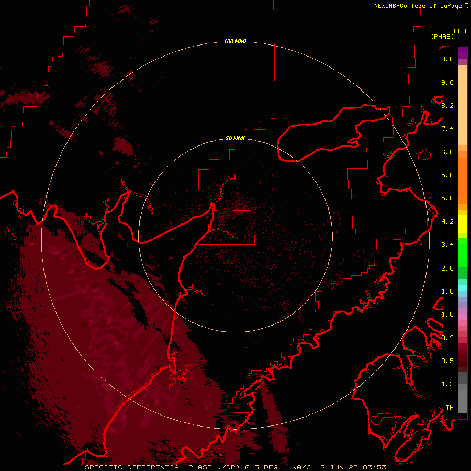Click the -1.3 value on the color scale
The width and height of the screenshot is (471, 471).
[445, 384]
